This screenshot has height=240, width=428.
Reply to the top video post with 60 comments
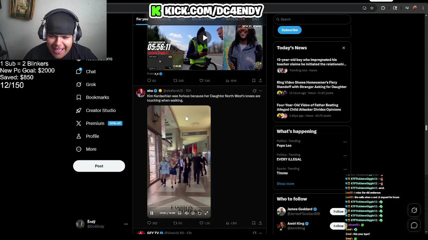(x=151, y=81)
